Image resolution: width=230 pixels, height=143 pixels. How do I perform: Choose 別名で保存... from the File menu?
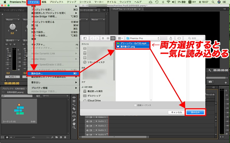(53, 32)
